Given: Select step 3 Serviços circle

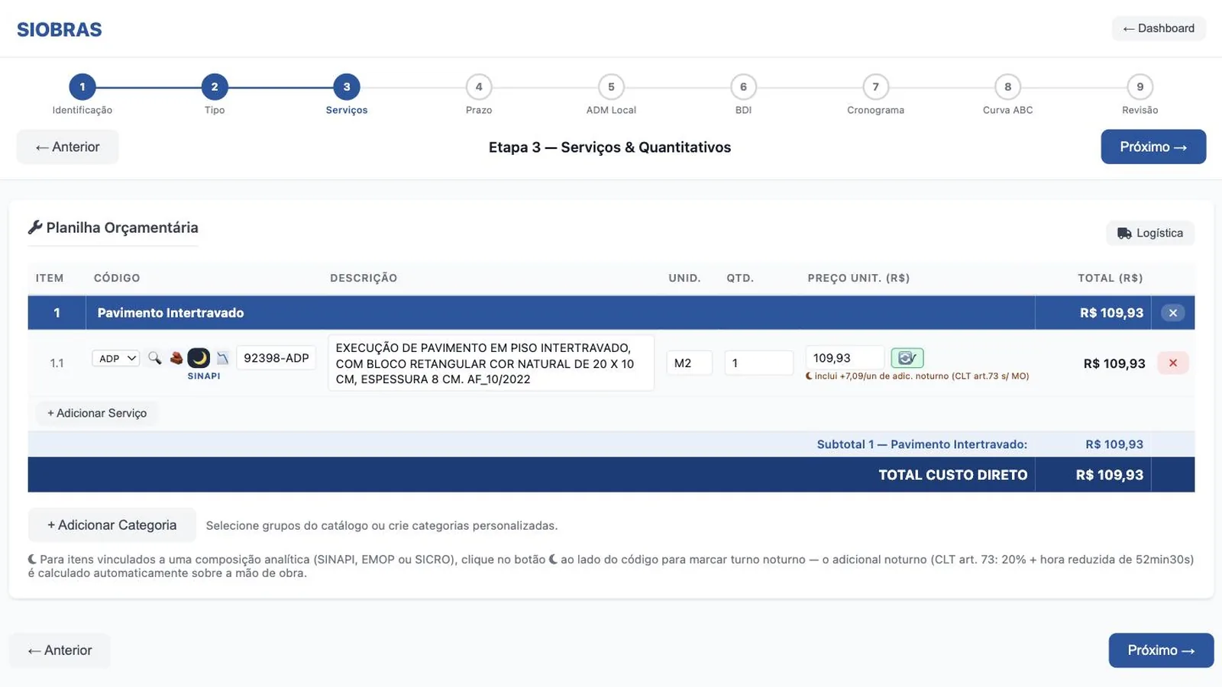Looking at the screenshot, I should 347,87.
